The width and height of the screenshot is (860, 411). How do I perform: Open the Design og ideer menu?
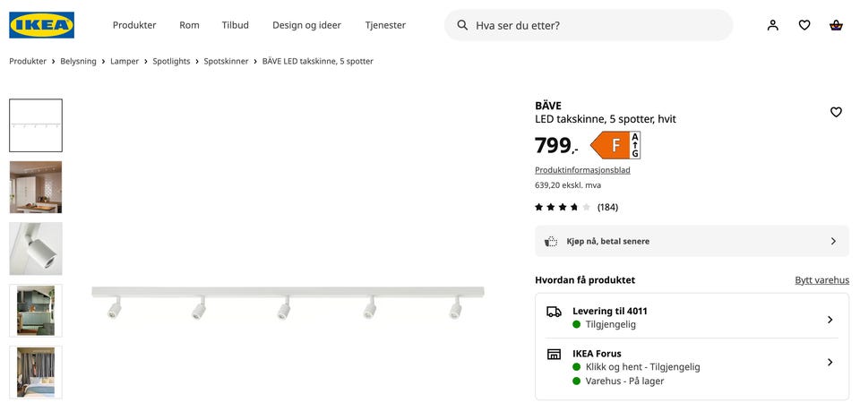306,25
